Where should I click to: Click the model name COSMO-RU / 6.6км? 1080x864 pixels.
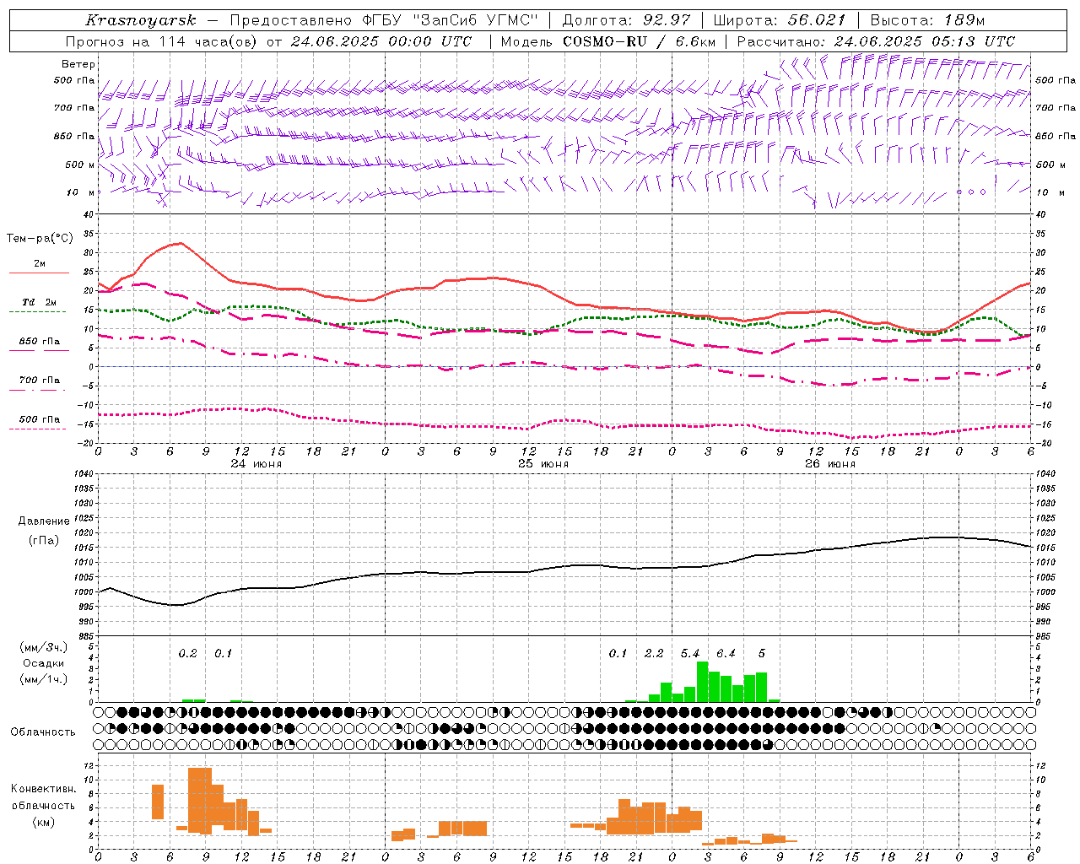coord(640,41)
